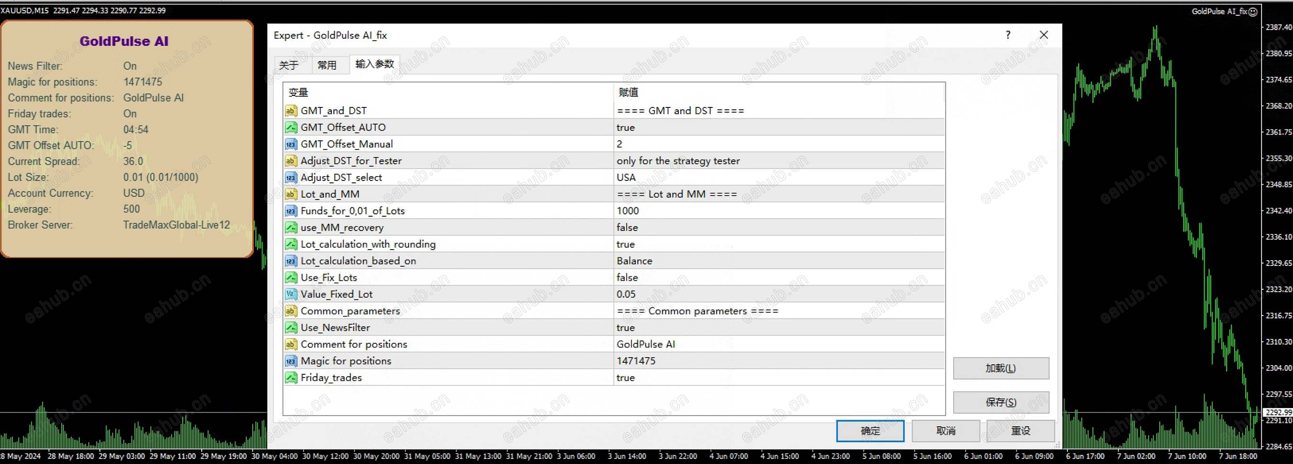Click the GMT_Offset_Manual value 2
The height and width of the screenshot is (464, 1293).
pyautogui.click(x=619, y=144)
